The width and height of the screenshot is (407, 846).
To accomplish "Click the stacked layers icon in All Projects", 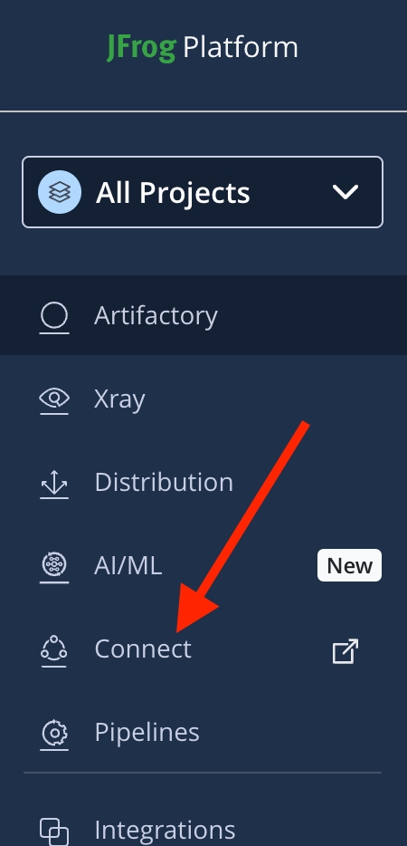I will [x=60, y=192].
